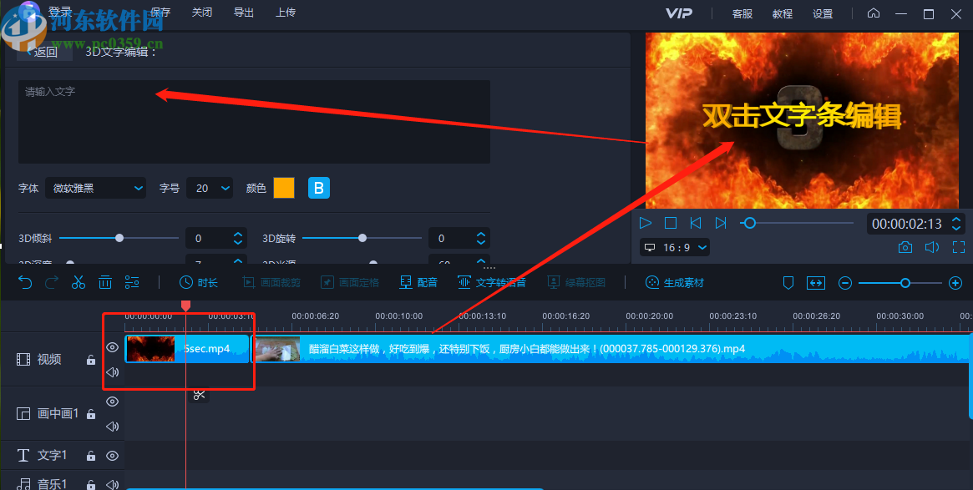Click the 画面裁剪 crop tool
The image size is (973, 490).
[x=271, y=282]
